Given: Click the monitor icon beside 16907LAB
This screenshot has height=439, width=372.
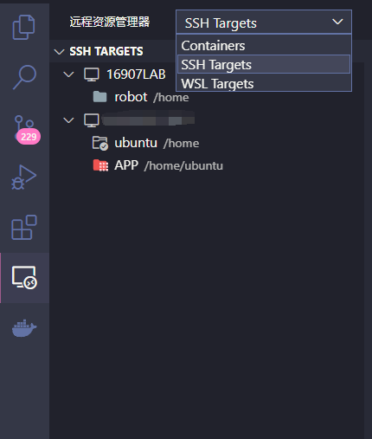Looking at the screenshot, I should [x=92, y=74].
